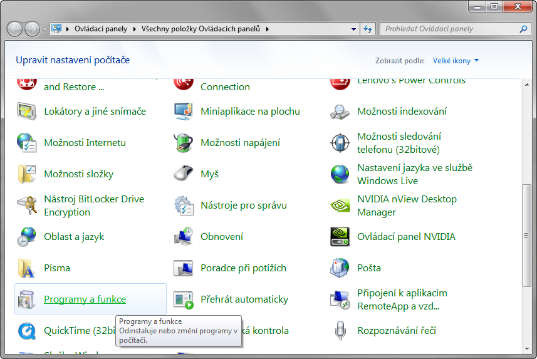Click the refresh button beside the address bar
The width and height of the screenshot is (537, 359).
coord(368,29)
